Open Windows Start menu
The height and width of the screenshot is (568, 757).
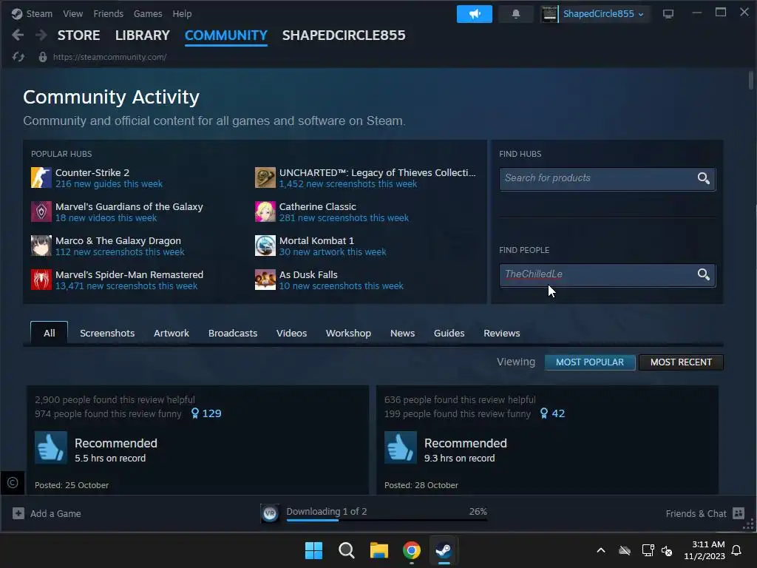(x=313, y=550)
